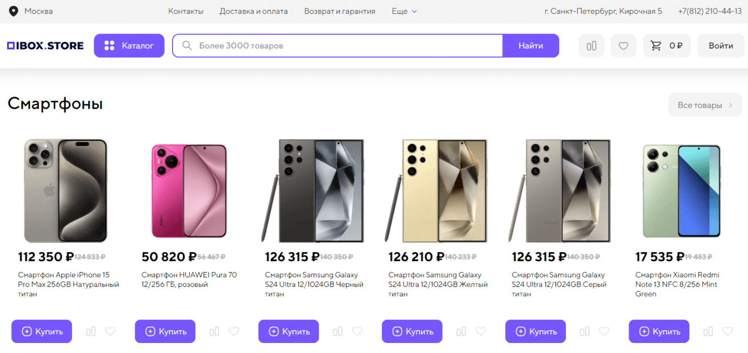Open the black Galaxy S24 Ultra thumbnail
The width and height of the screenshot is (748, 353).
[x=313, y=191]
